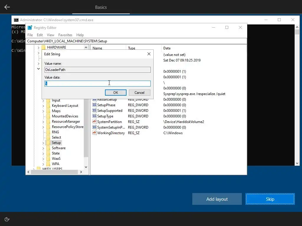Close the Edit String dialog with X
Viewport: 302px width, 226px height.
click(x=149, y=54)
